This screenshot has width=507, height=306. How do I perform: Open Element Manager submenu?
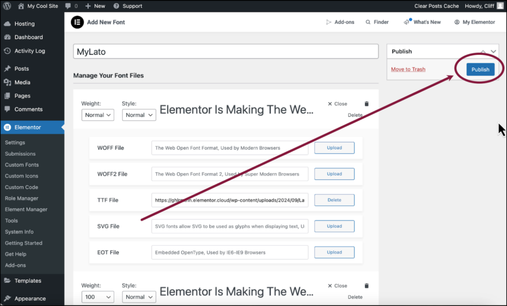pyautogui.click(x=26, y=209)
